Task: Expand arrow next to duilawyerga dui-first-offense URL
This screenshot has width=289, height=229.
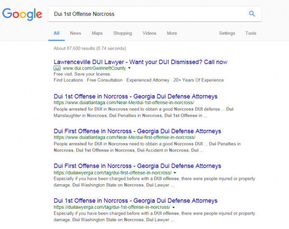Action: (174, 173)
